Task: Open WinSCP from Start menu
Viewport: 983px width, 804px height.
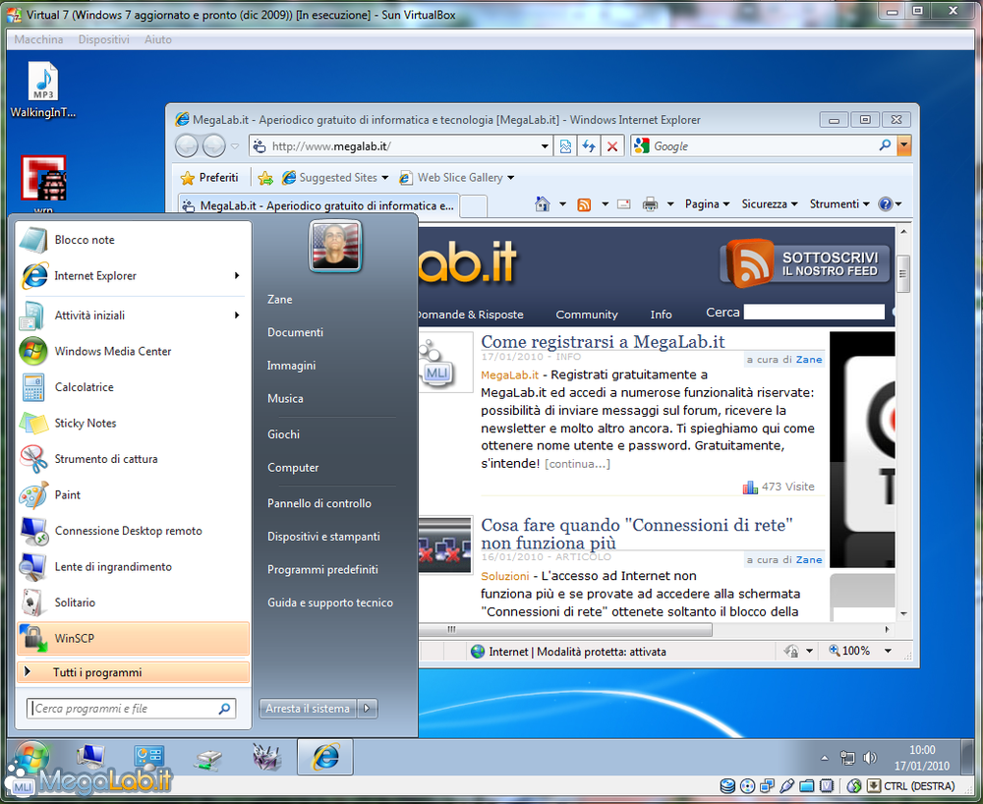Action: pyautogui.click(x=133, y=639)
